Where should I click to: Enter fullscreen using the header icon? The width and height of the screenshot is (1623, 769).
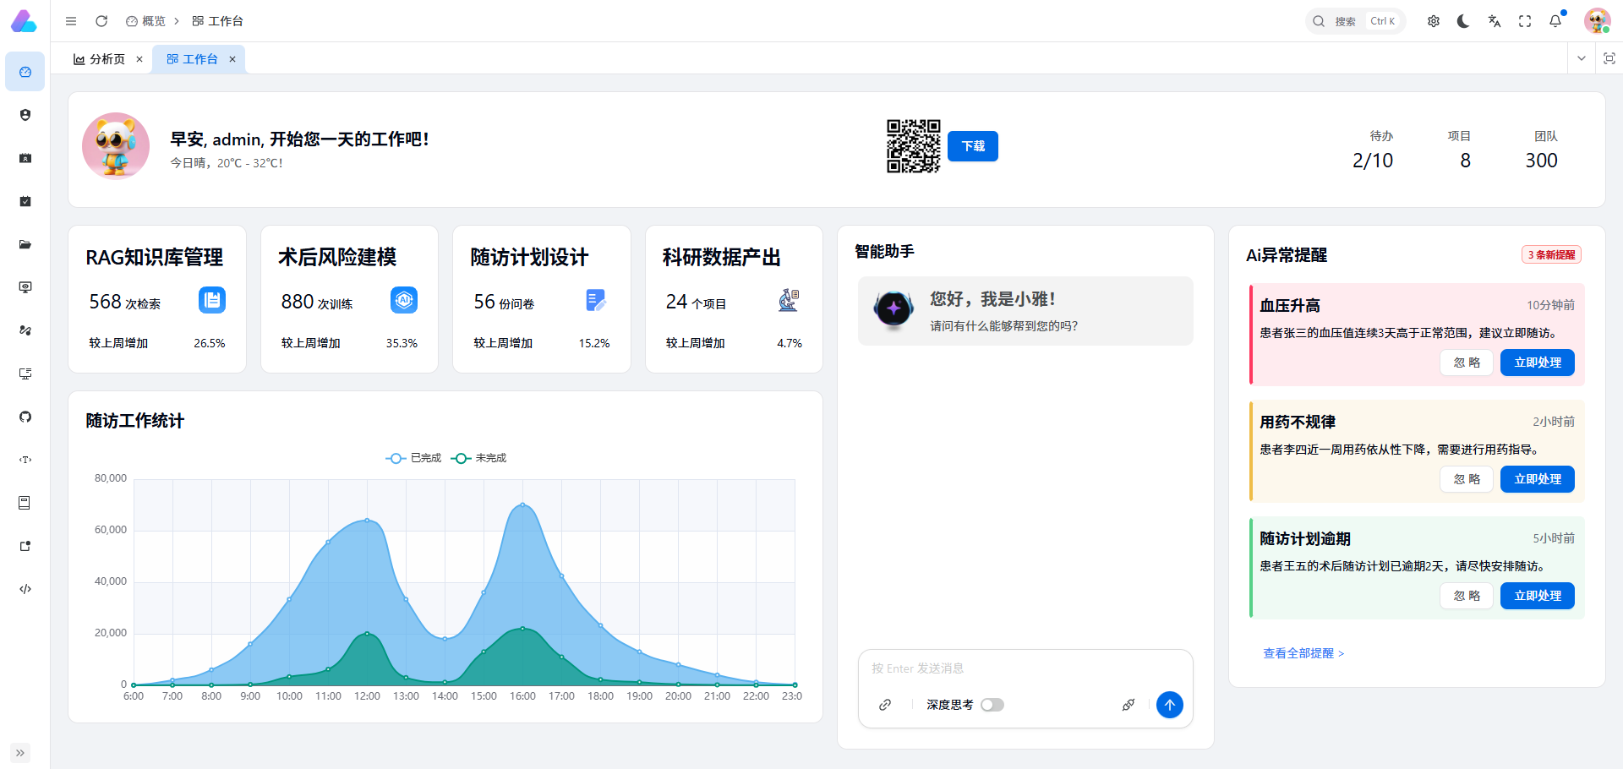[1525, 21]
